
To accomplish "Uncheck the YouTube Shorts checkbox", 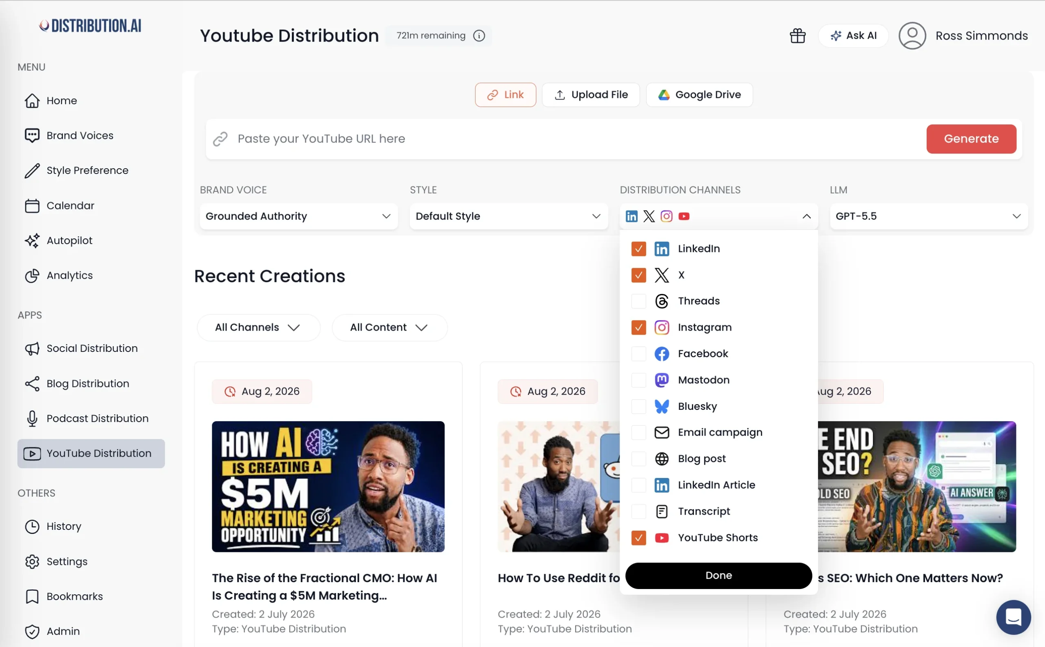I will pyautogui.click(x=638, y=538).
